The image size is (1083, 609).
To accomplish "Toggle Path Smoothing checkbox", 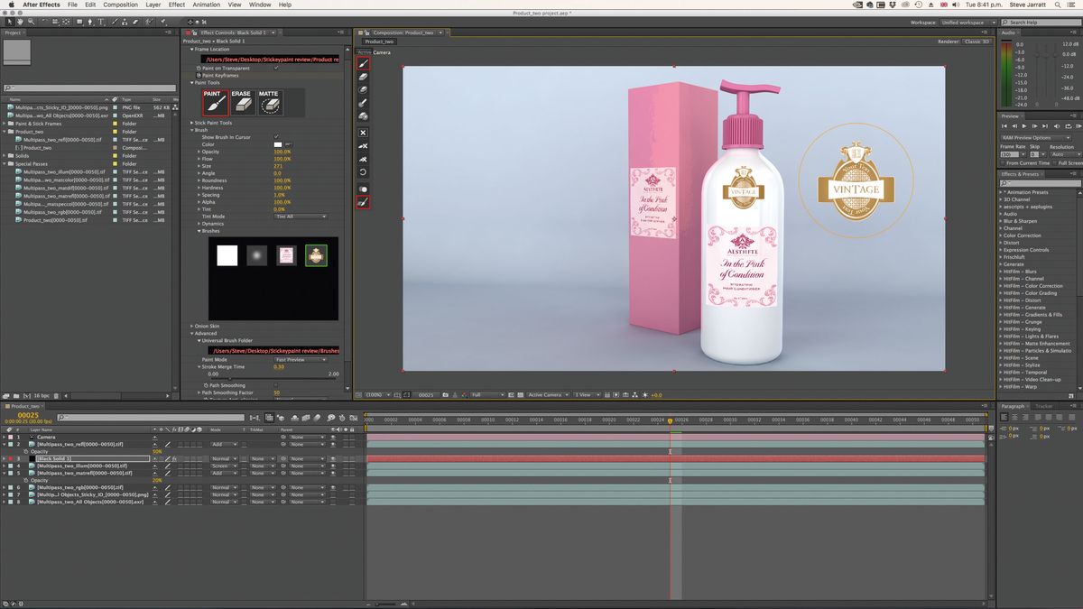I will pos(276,385).
